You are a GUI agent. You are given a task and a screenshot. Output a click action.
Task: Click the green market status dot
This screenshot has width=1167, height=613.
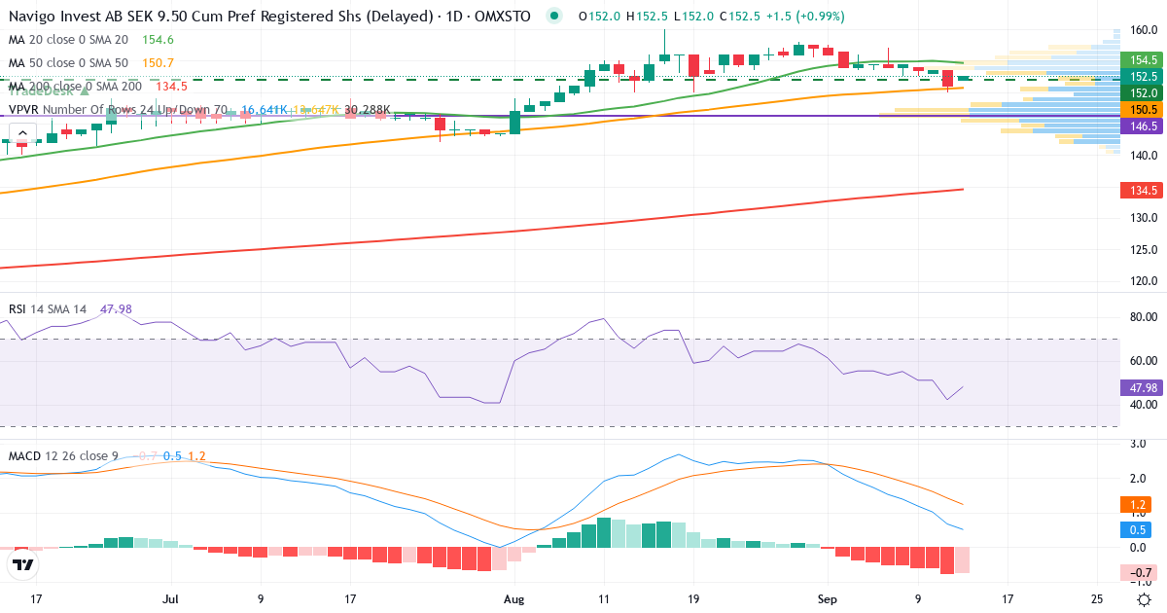[x=554, y=16]
